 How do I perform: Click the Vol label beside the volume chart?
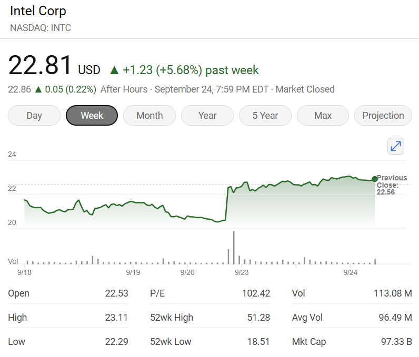point(13,261)
